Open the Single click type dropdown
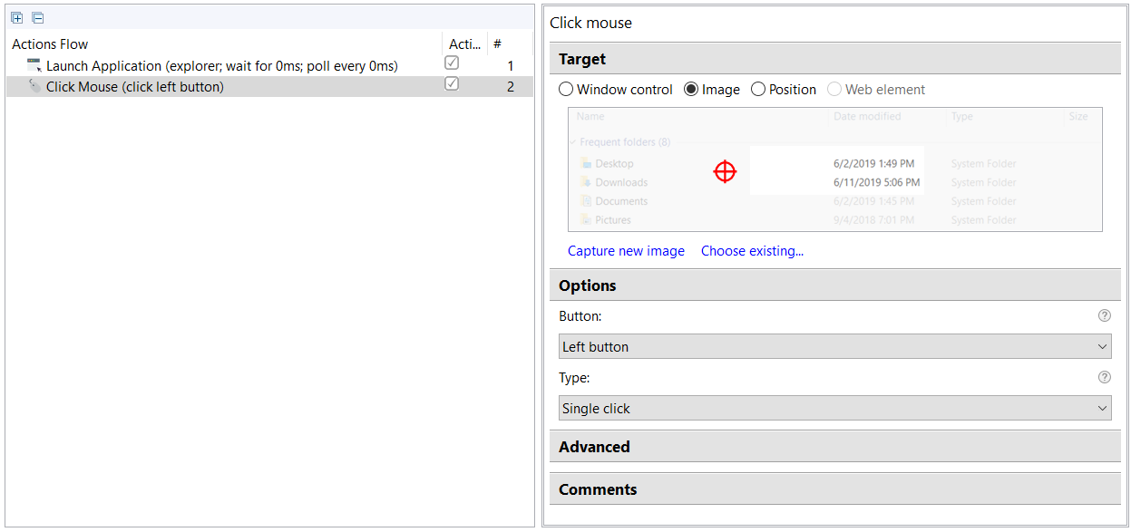The image size is (1131, 532). pos(834,408)
